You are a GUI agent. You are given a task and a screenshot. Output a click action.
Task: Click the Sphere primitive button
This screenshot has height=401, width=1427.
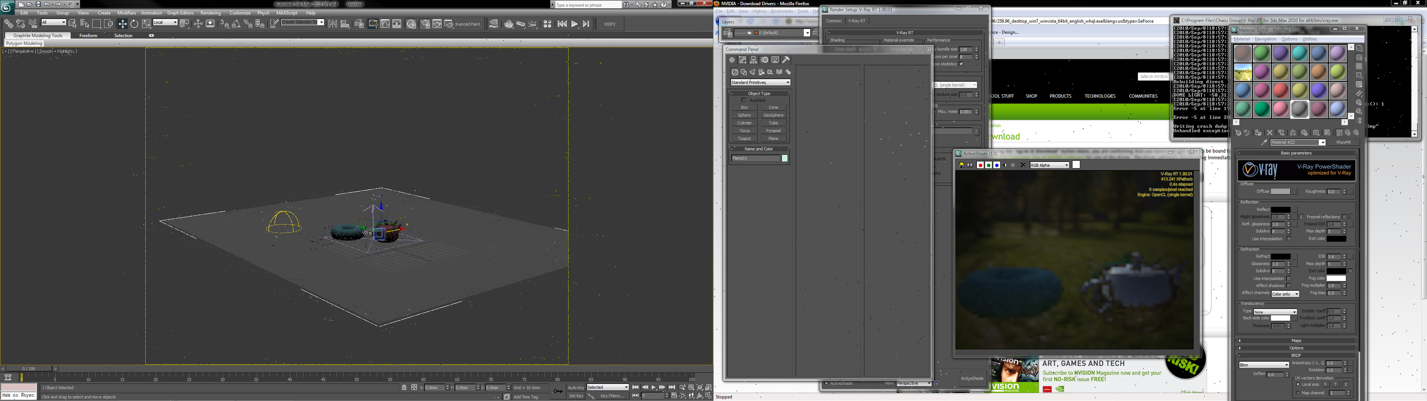(745, 115)
